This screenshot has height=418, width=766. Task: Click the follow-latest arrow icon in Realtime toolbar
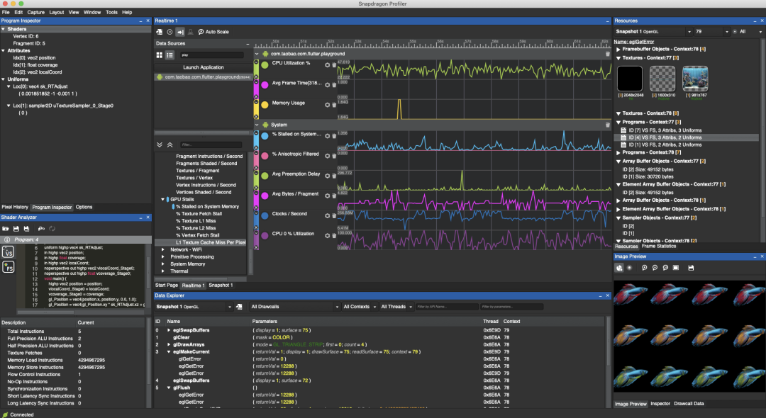pyautogui.click(x=180, y=32)
